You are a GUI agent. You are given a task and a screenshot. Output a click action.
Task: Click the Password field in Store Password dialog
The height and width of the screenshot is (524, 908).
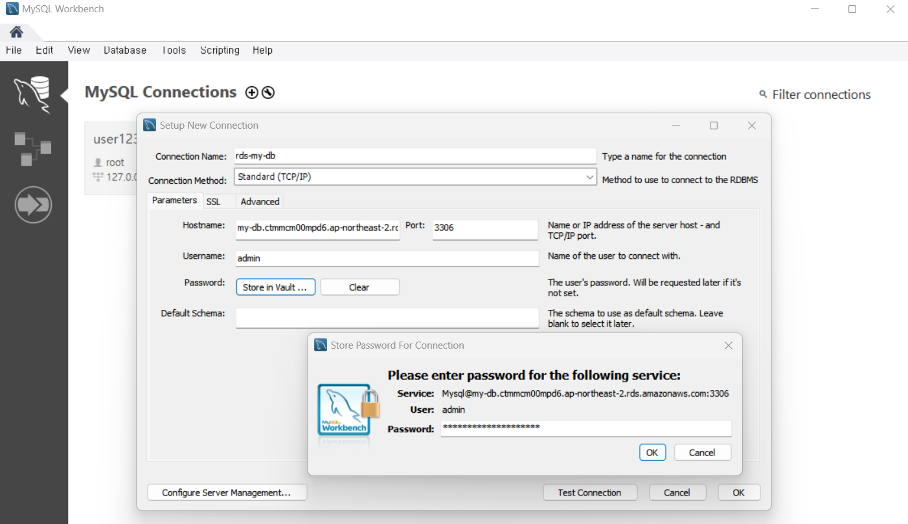point(586,428)
